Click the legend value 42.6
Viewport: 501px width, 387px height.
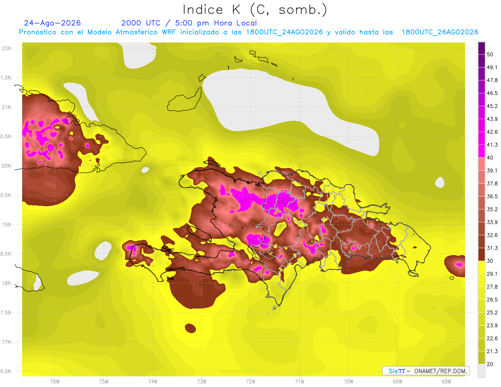(492, 132)
